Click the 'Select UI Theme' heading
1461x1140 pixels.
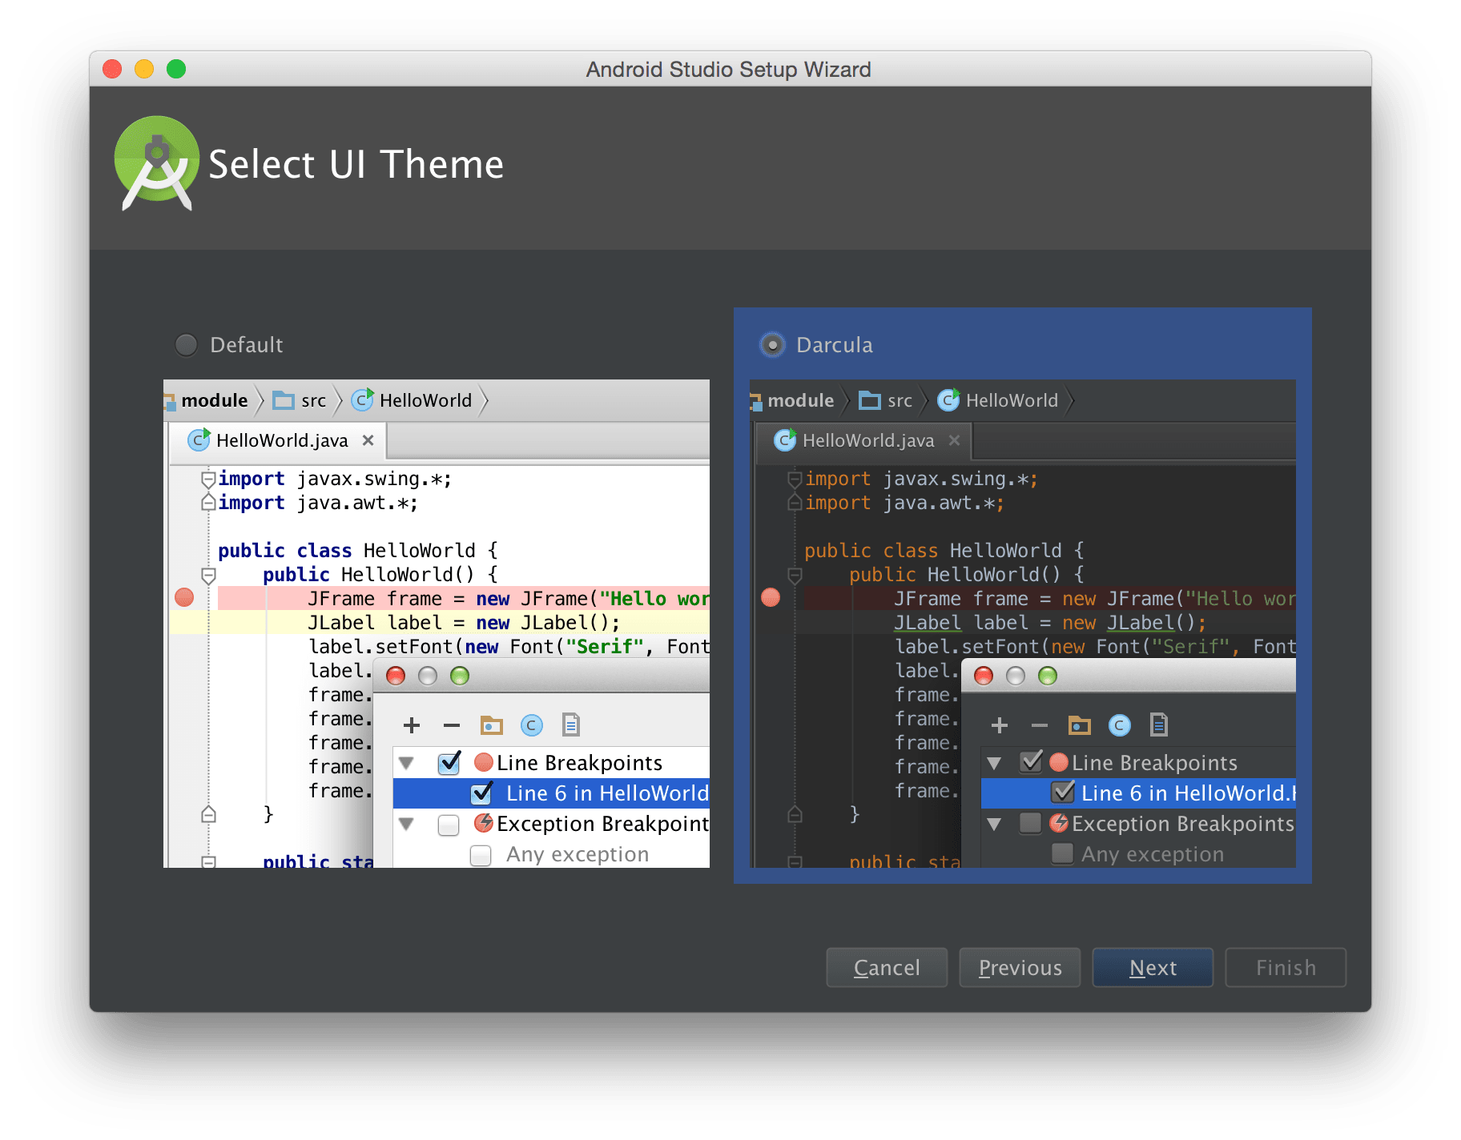(x=356, y=164)
